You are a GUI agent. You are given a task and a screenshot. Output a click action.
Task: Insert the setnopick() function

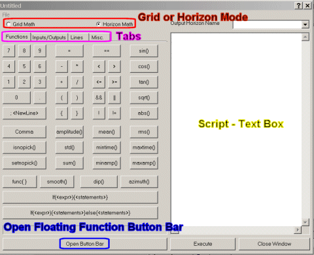(x=24, y=163)
